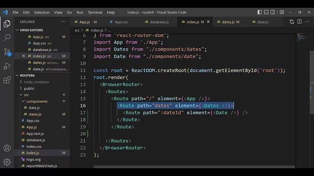The image size is (314, 176).
Task: Open the Explorer view in activity bar
Action: [x=7, y=24]
